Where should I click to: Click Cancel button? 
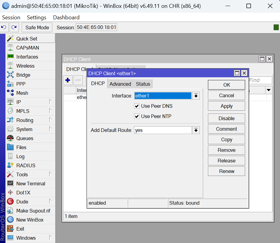pyautogui.click(x=226, y=96)
